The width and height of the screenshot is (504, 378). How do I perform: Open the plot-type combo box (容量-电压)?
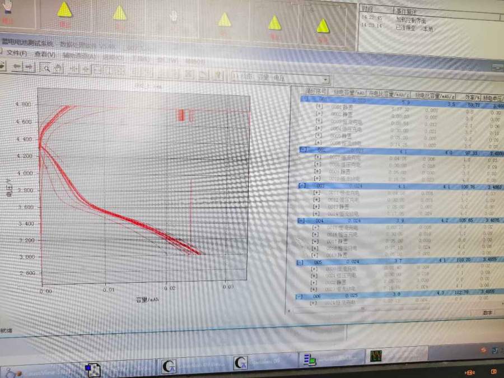click(x=281, y=78)
